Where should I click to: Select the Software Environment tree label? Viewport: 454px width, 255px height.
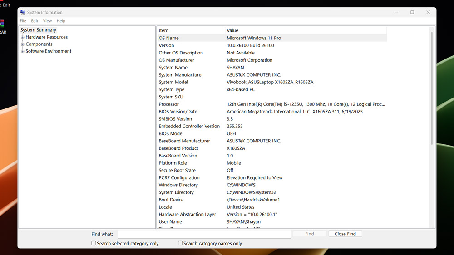[x=49, y=51]
